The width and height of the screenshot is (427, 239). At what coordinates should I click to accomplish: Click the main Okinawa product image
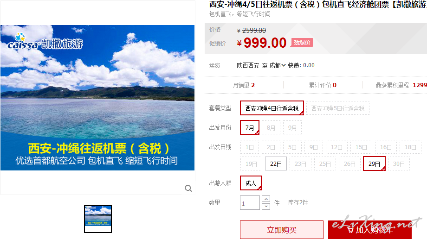[97, 98]
